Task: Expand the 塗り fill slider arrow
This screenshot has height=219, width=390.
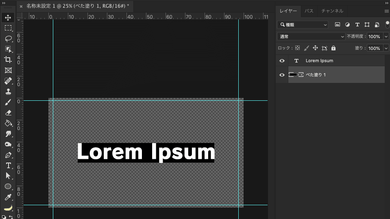Action: [x=386, y=48]
